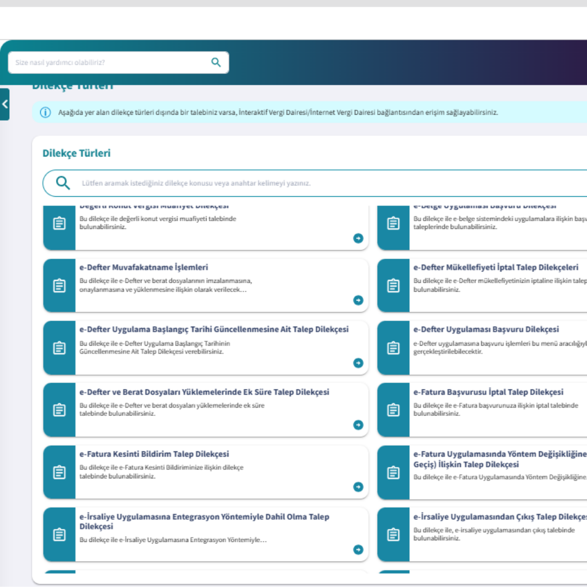Click clipboard icon of e-Defter Muvafakatname card
This screenshot has width=587, height=587.
[59, 285]
